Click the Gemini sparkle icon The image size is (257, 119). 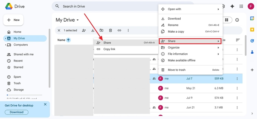(232, 6)
